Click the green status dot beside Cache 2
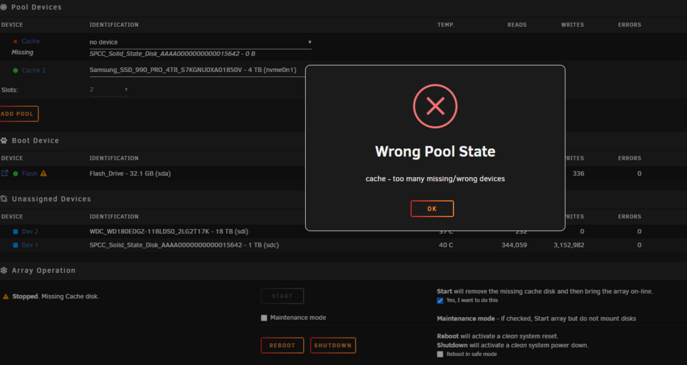Screen dimensions: 687x365 pyautogui.click(x=15, y=71)
